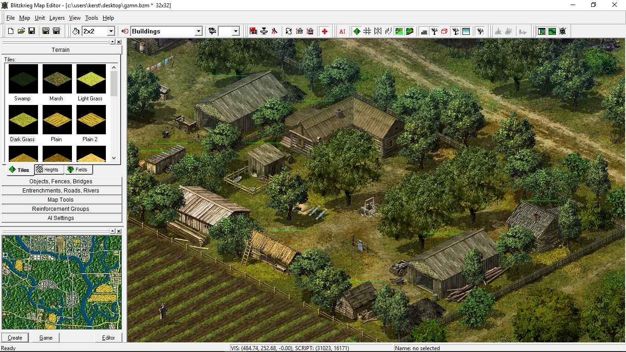Click the tree with arrow icon
This screenshot has height=352, width=626.
point(480,31)
